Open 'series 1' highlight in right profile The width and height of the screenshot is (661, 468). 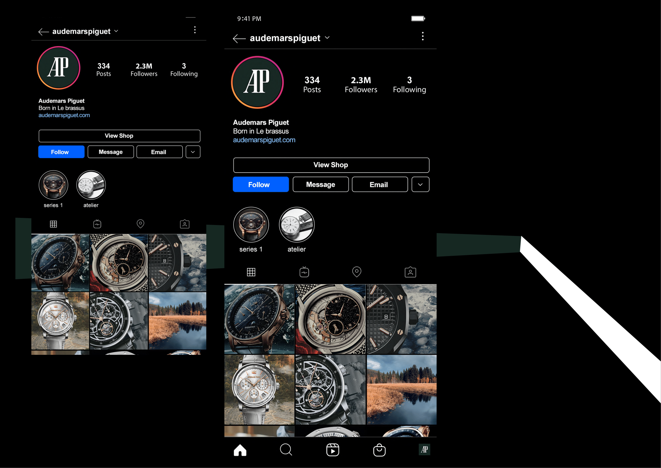pyautogui.click(x=251, y=224)
